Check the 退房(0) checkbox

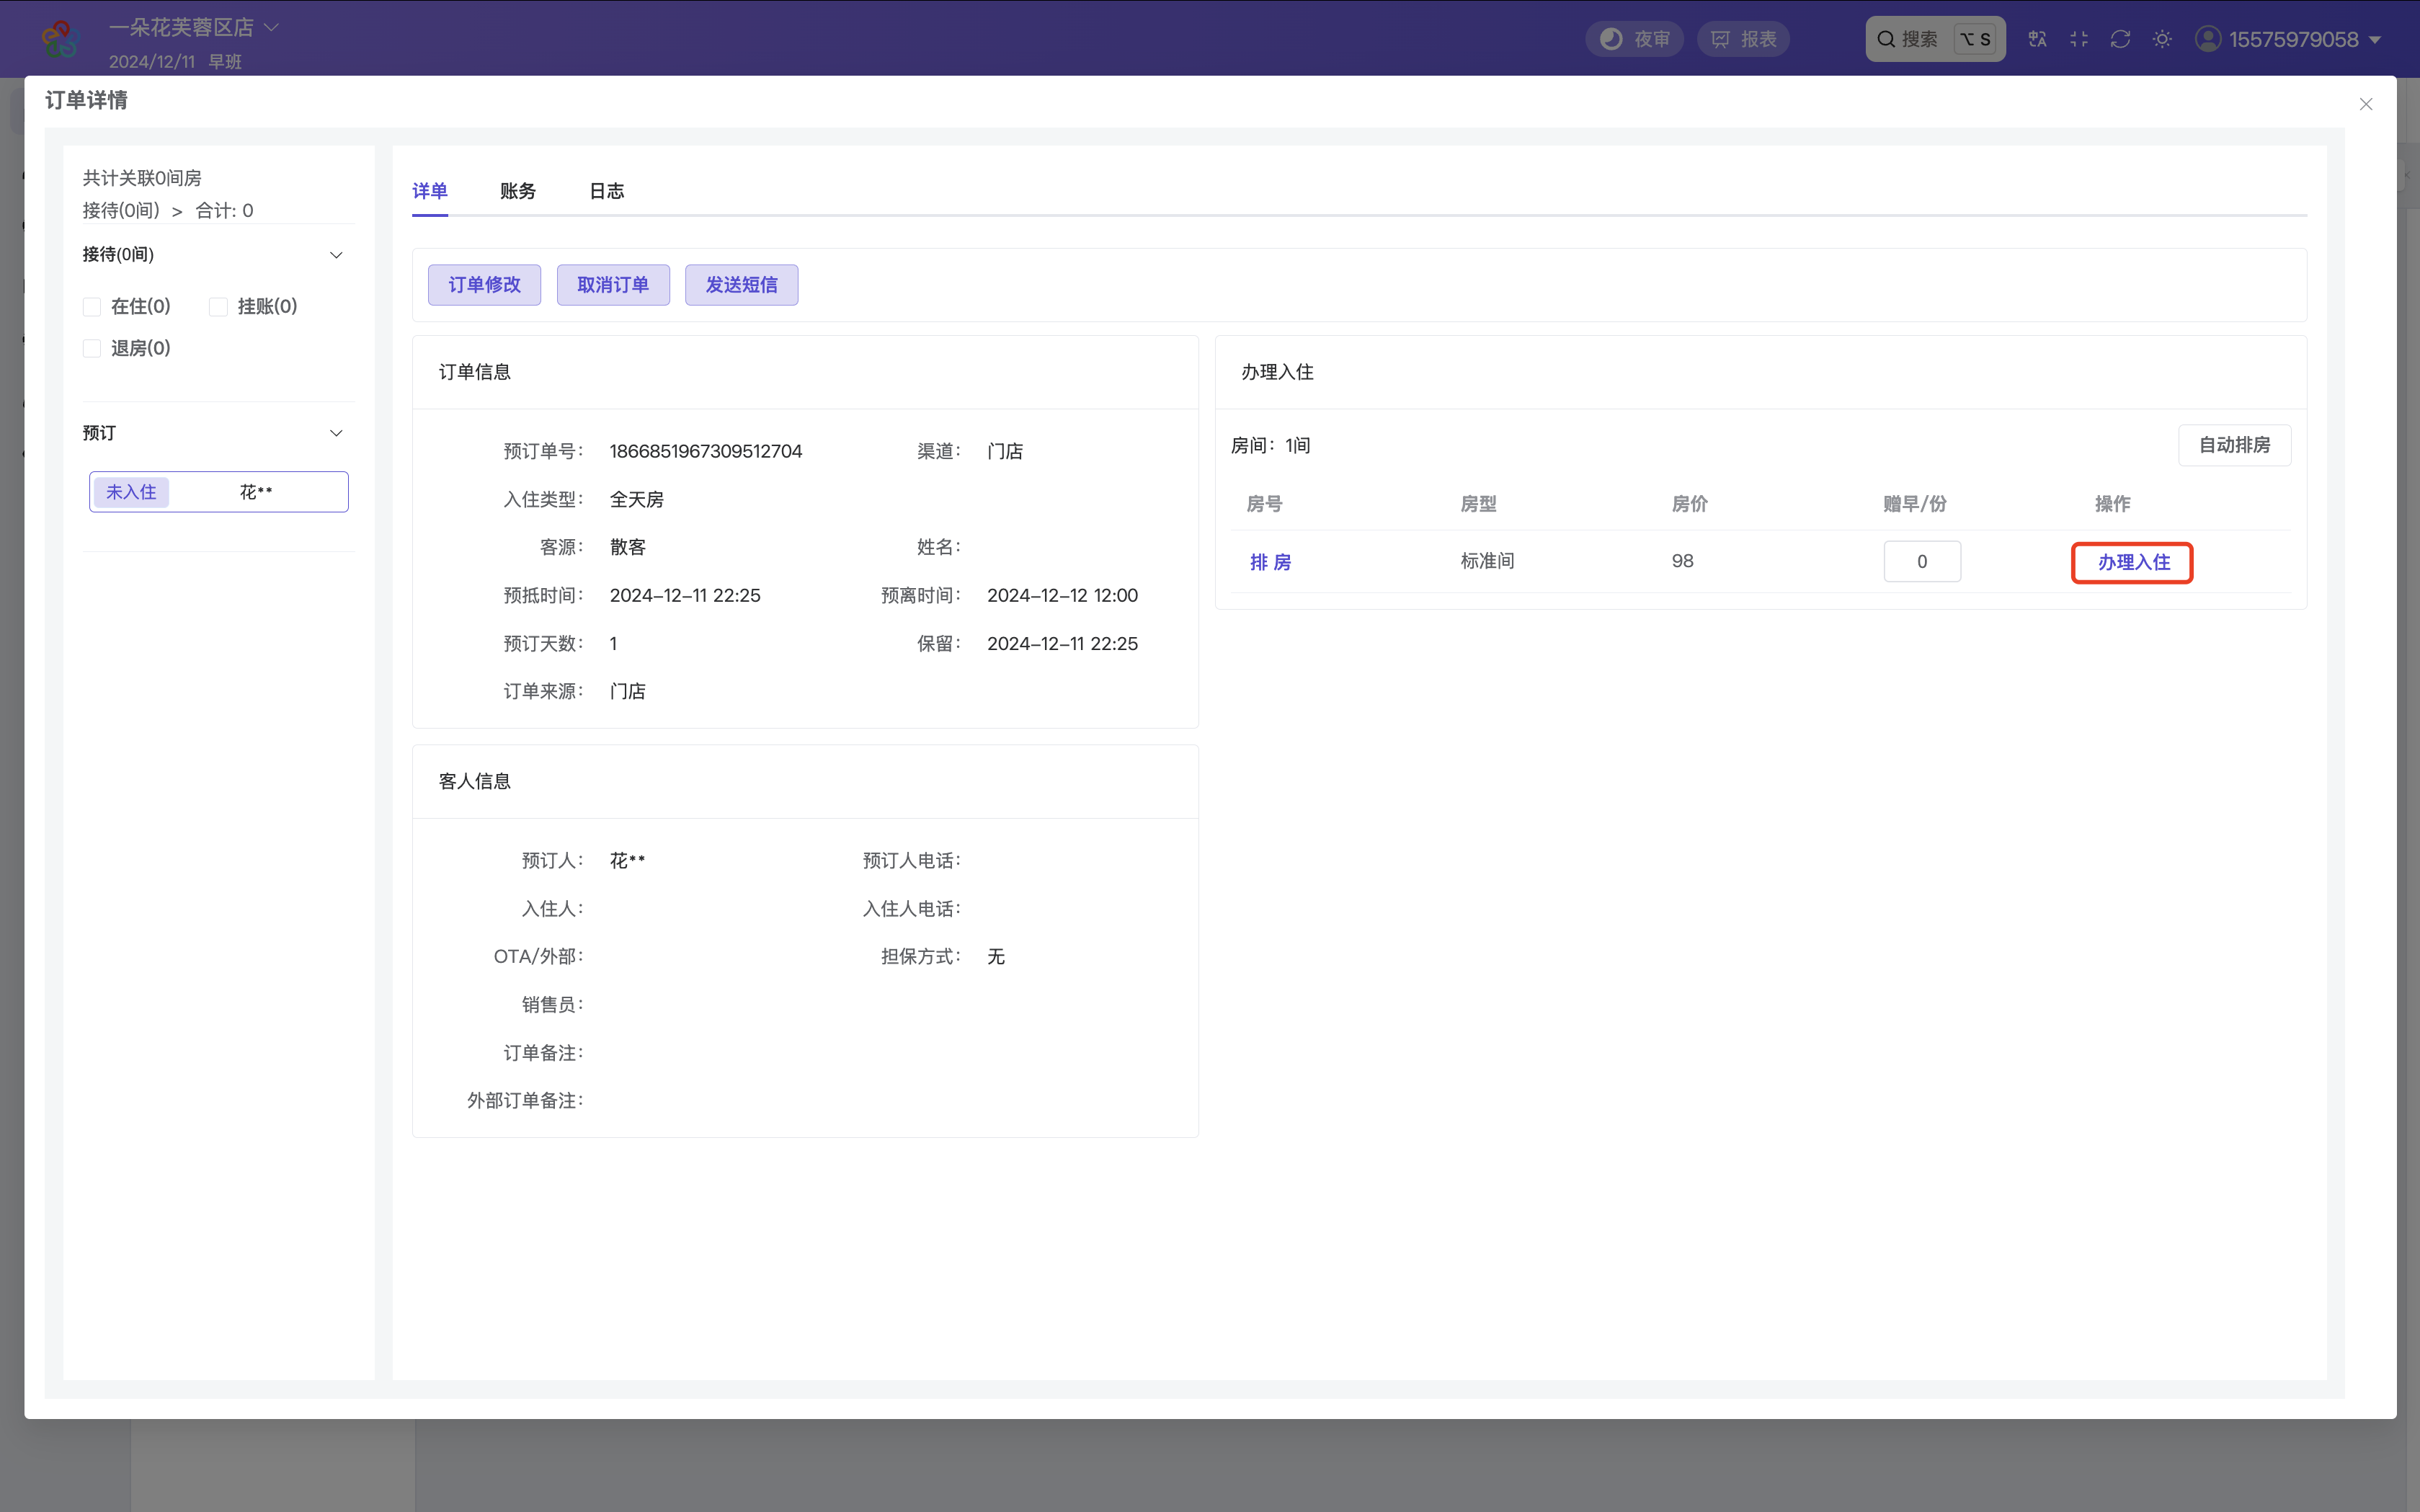92,348
